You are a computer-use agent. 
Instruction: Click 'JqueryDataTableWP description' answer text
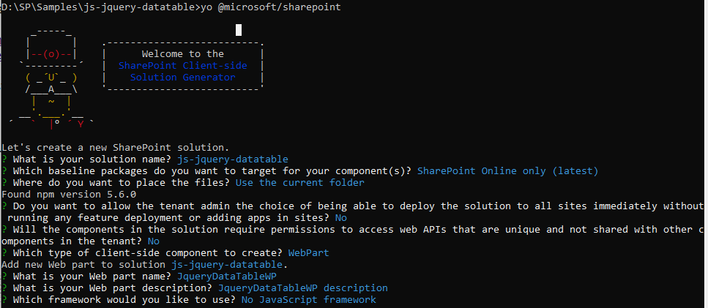tap(303, 288)
